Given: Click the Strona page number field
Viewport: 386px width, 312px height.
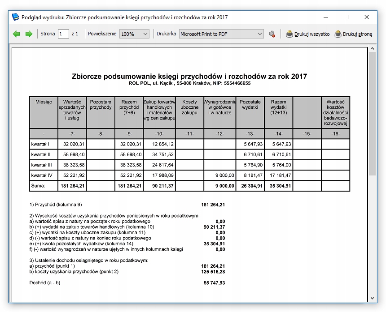Looking at the screenshot, I should (63, 34).
